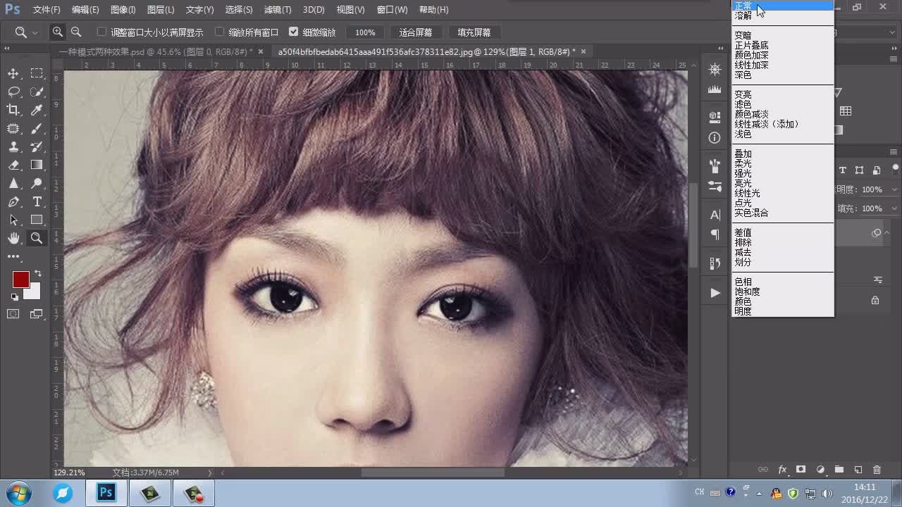Image resolution: width=902 pixels, height=507 pixels.
Task: Click the Zoom In icon in options bar
Action: tap(58, 32)
